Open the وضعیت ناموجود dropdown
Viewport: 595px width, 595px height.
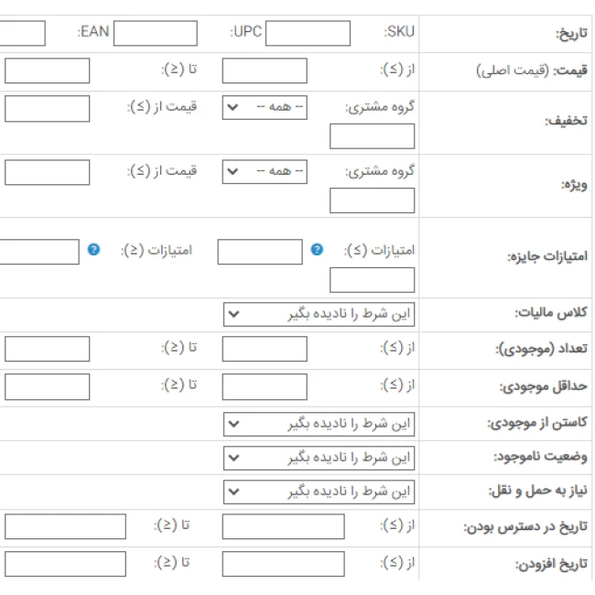click(319, 458)
